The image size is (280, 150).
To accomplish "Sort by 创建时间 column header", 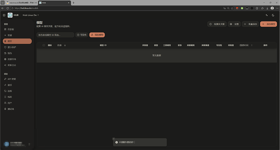I will point(246,45).
